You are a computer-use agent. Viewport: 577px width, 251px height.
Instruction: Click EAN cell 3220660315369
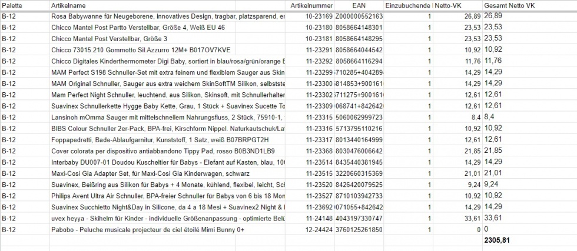[359, 173]
